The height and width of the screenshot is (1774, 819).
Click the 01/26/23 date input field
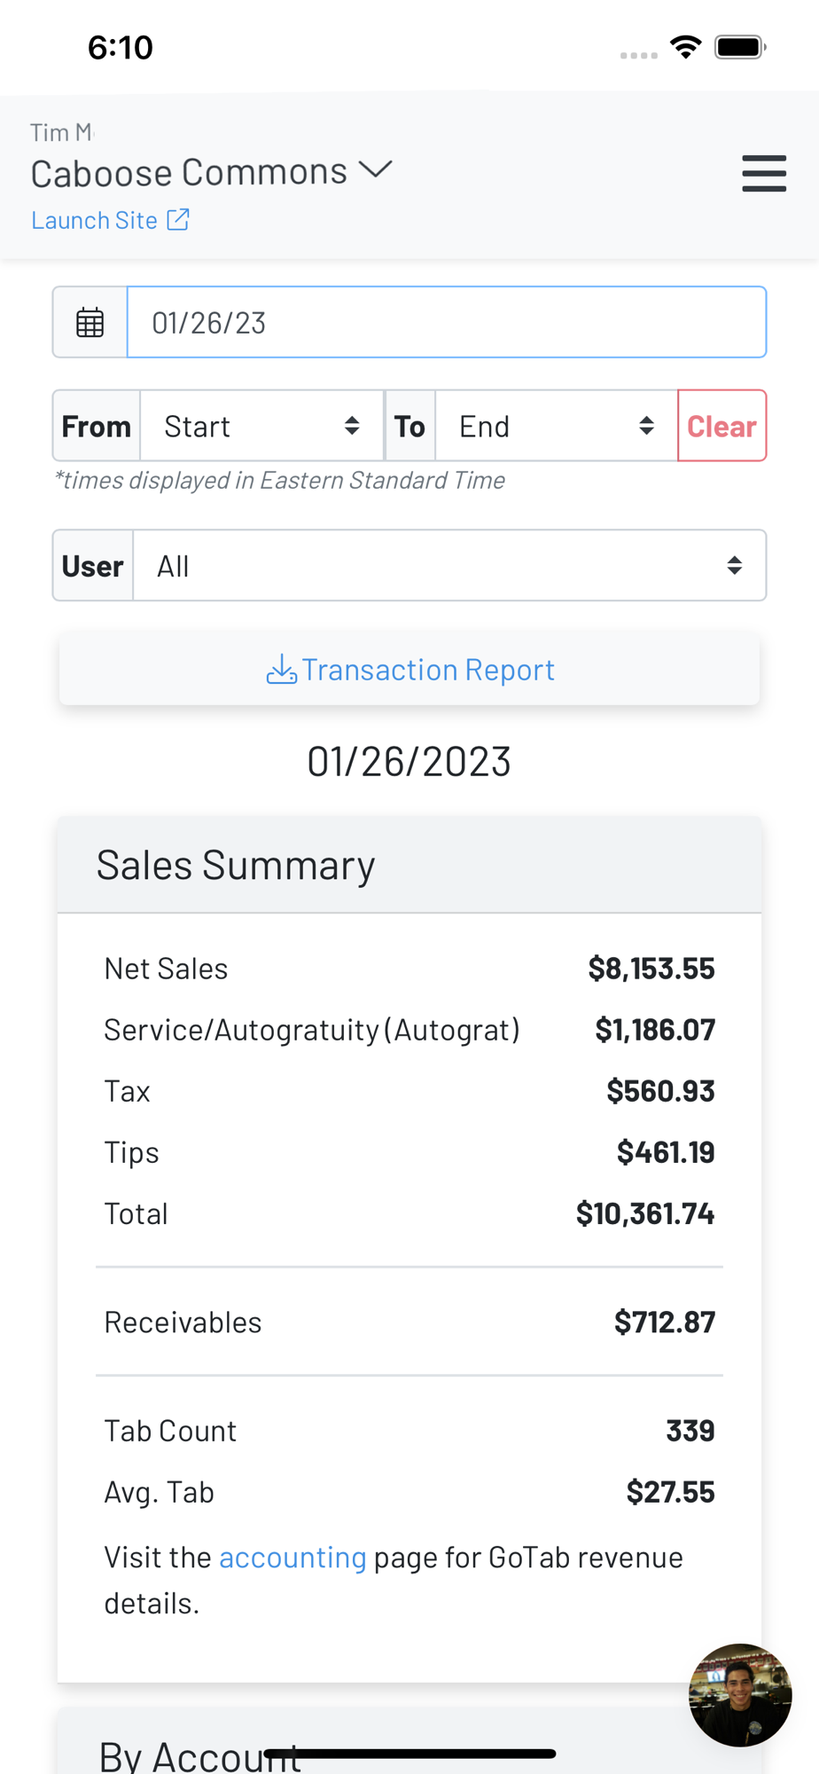446,323
